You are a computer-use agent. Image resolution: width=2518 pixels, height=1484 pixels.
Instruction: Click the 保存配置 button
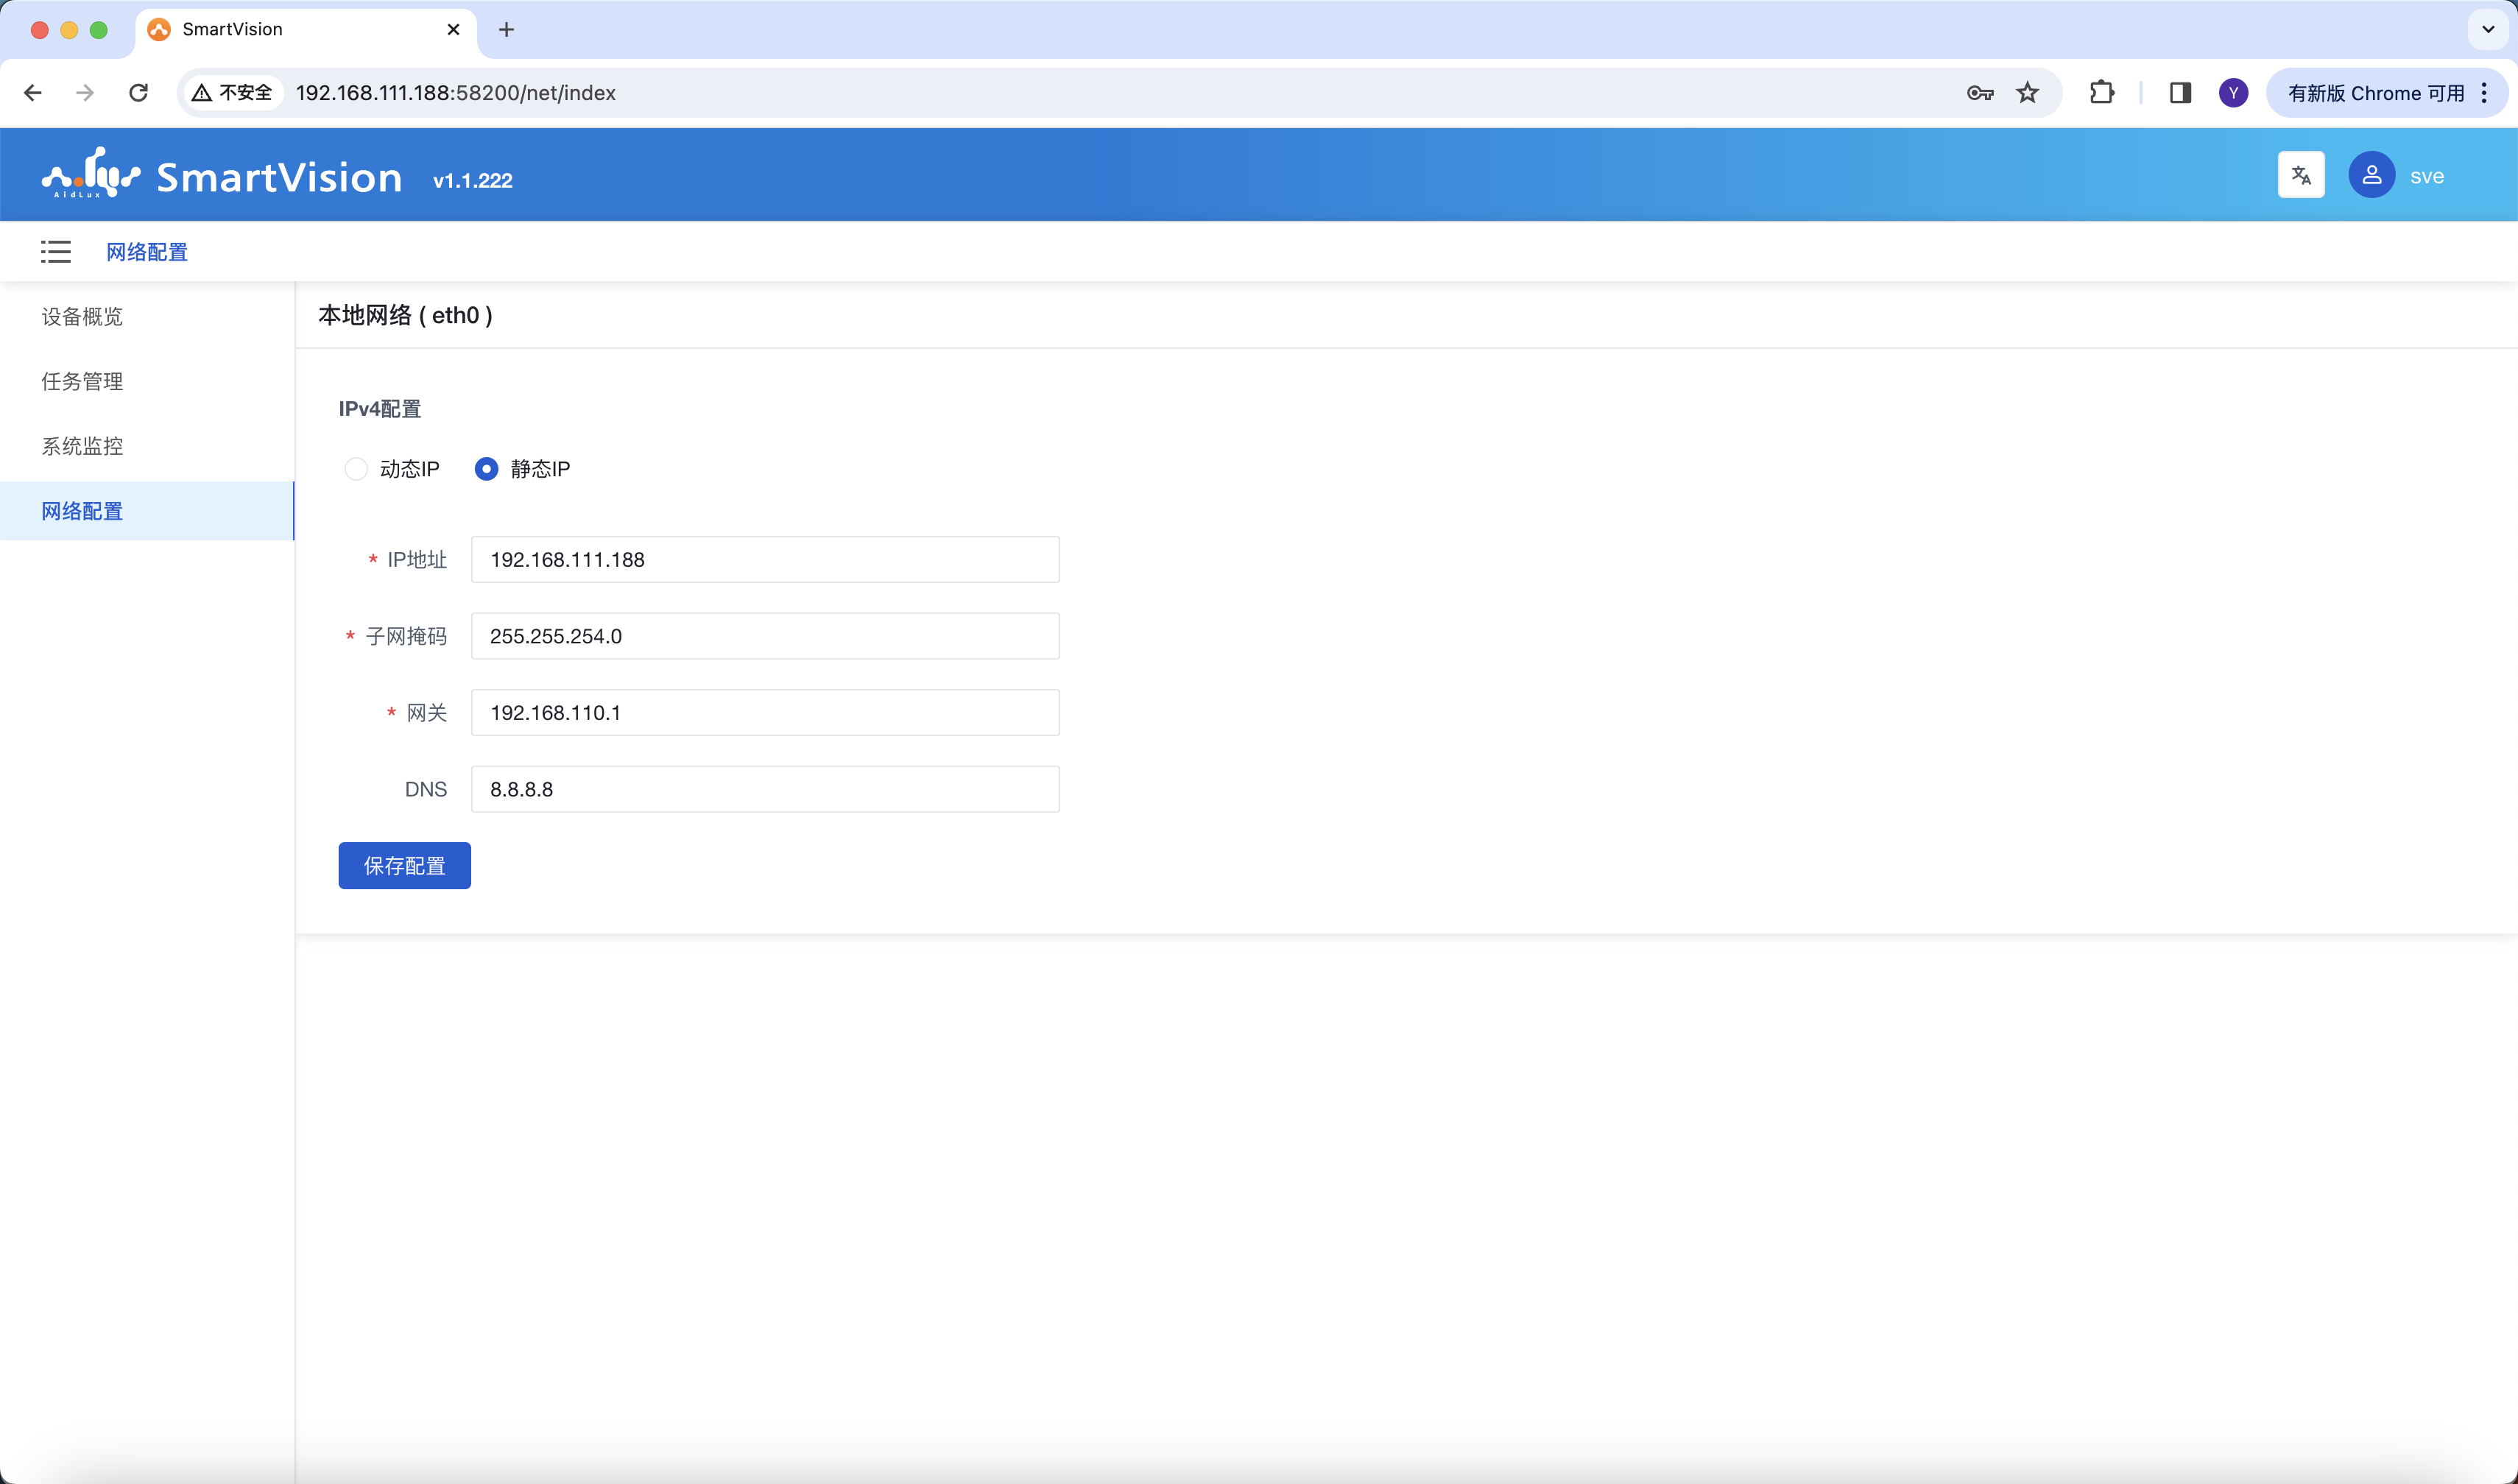[404, 866]
